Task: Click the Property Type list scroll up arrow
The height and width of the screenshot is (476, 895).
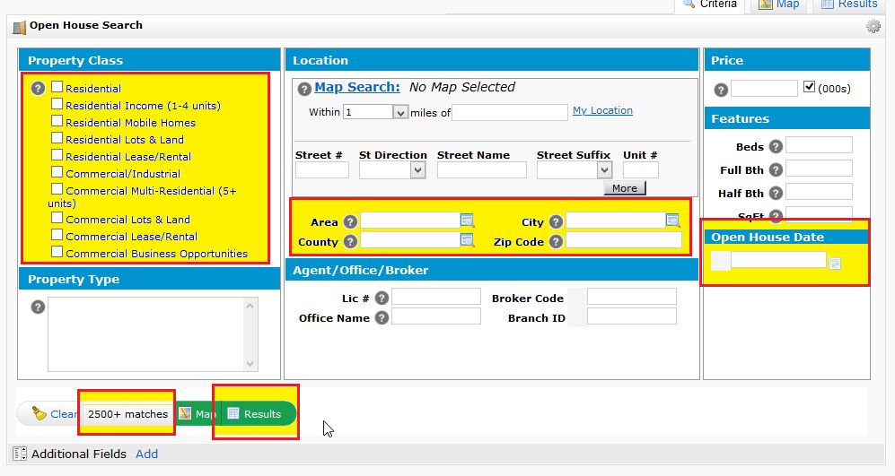Action: [250, 306]
